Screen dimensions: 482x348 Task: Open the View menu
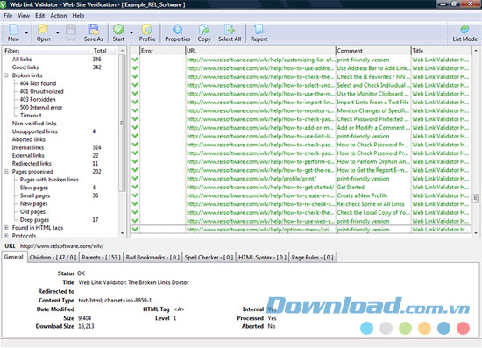pyautogui.click(x=24, y=16)
